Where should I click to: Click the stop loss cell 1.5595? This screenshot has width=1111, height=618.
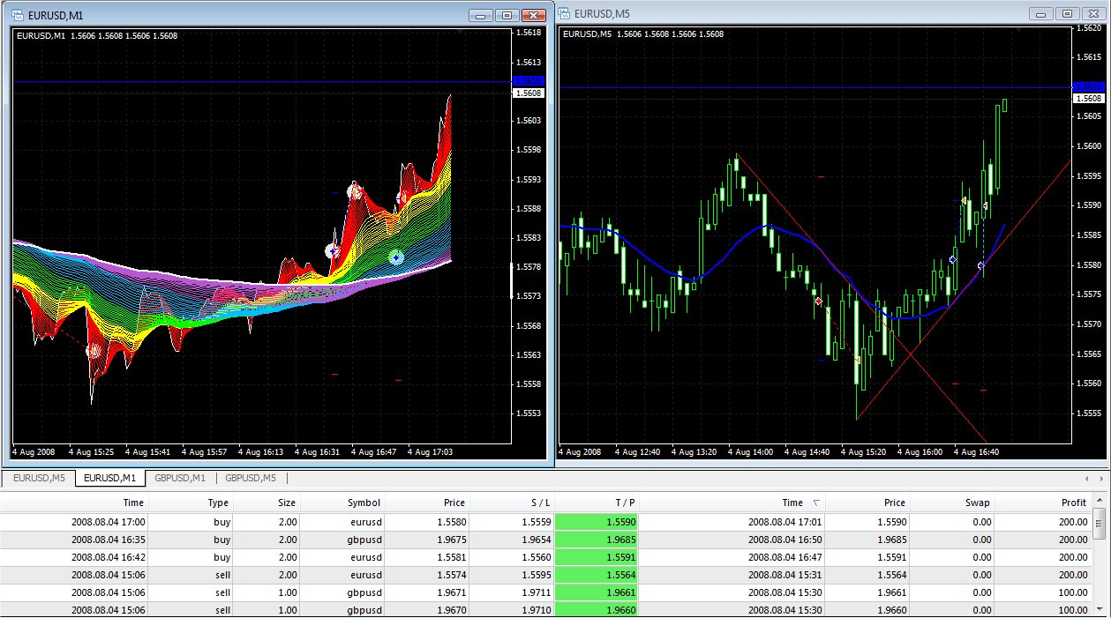(x=512, y=575)
